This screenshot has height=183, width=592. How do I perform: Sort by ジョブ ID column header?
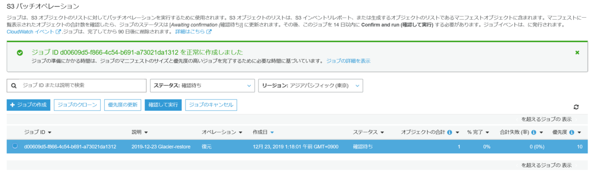(37, 132)
